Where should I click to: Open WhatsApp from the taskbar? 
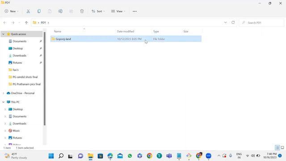click(x=130, y=156)
